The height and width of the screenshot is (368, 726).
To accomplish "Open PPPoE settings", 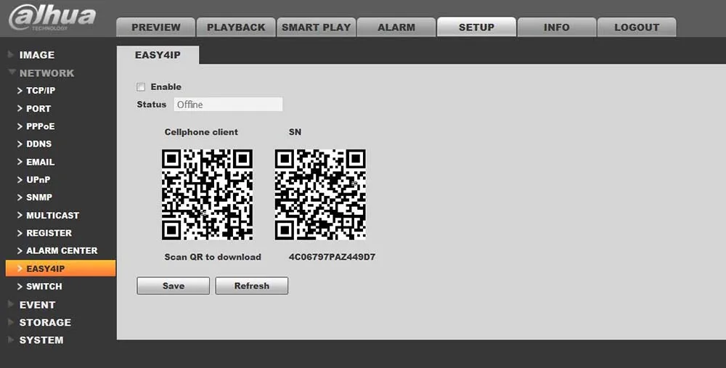I will [40, 126].
